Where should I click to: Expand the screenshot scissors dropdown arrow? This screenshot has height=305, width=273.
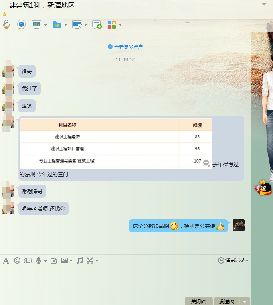(97, 260)
